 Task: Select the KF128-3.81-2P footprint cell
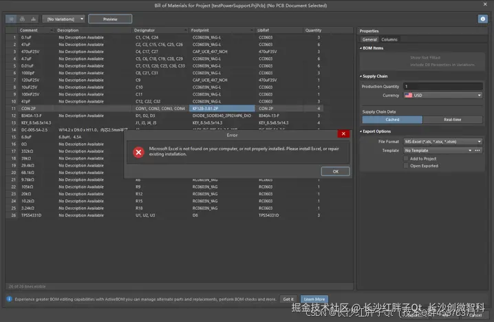pyautogui.click(x=222, y=109)
